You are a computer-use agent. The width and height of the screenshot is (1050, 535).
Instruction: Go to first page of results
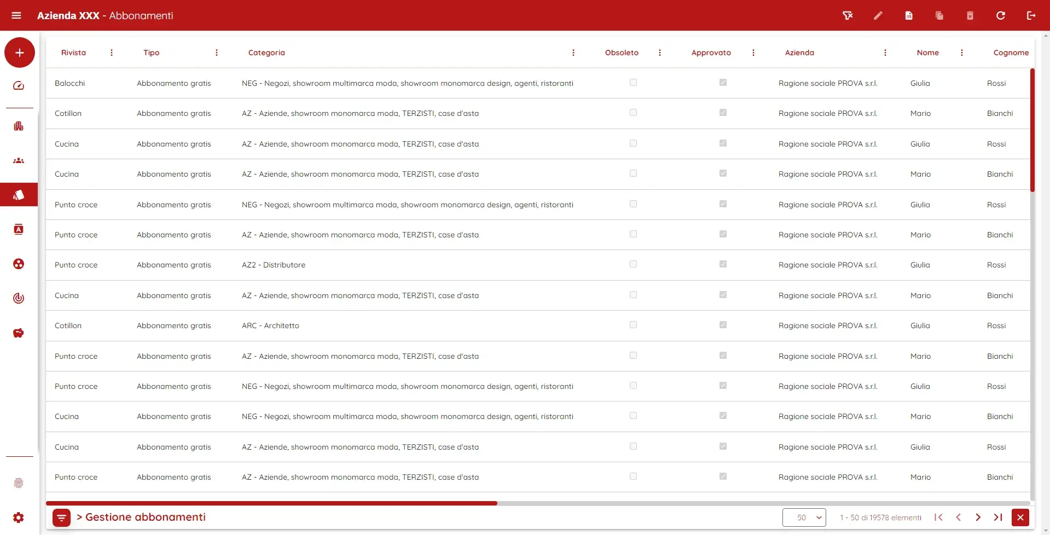pos(938,517)
